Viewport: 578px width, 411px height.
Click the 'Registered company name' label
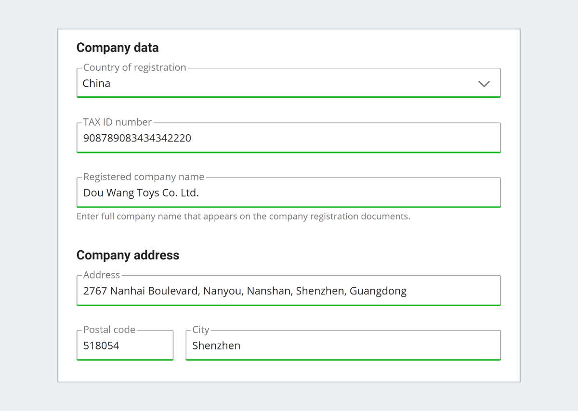(x=144, y=177)
